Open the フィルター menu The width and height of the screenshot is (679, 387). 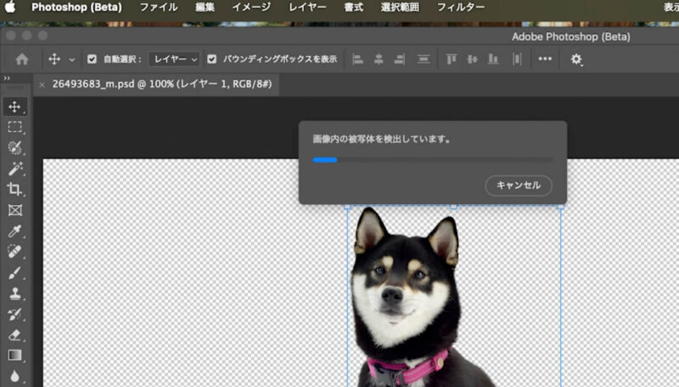point(460,7)
